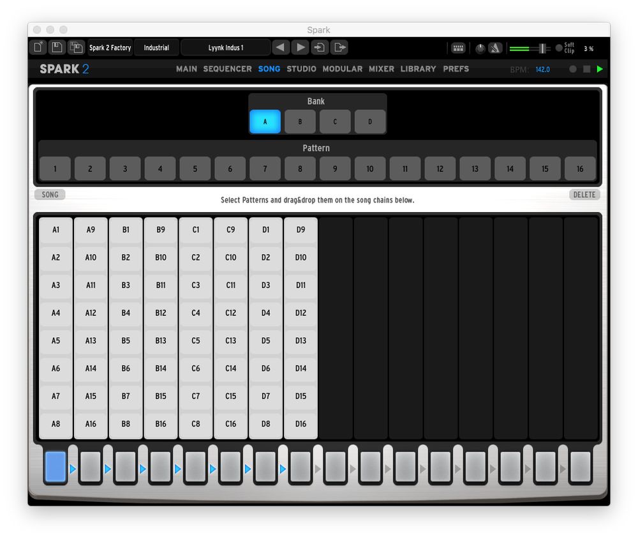Click the export icon in toolbar

coord(339,47)
